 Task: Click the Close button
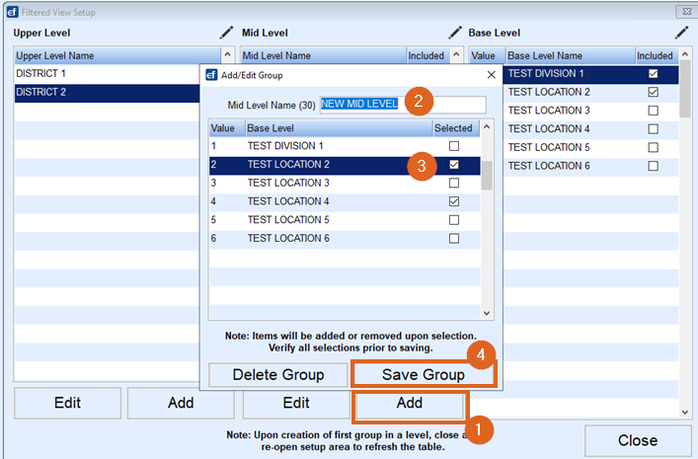[x=637, y=440]
